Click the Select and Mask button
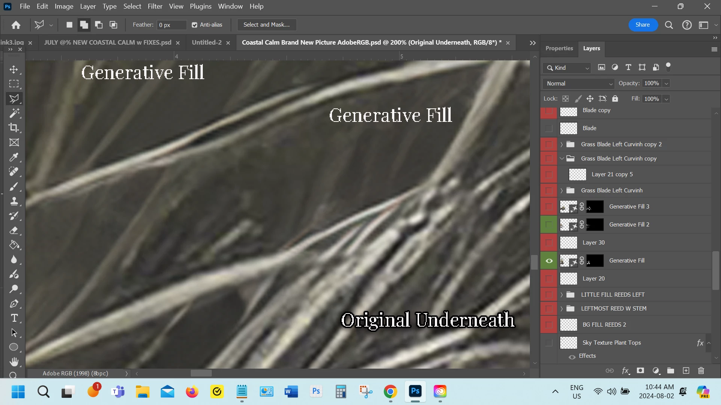Image resolution: width=721 pixels, height=405 pixels. [x=266, y=25]
